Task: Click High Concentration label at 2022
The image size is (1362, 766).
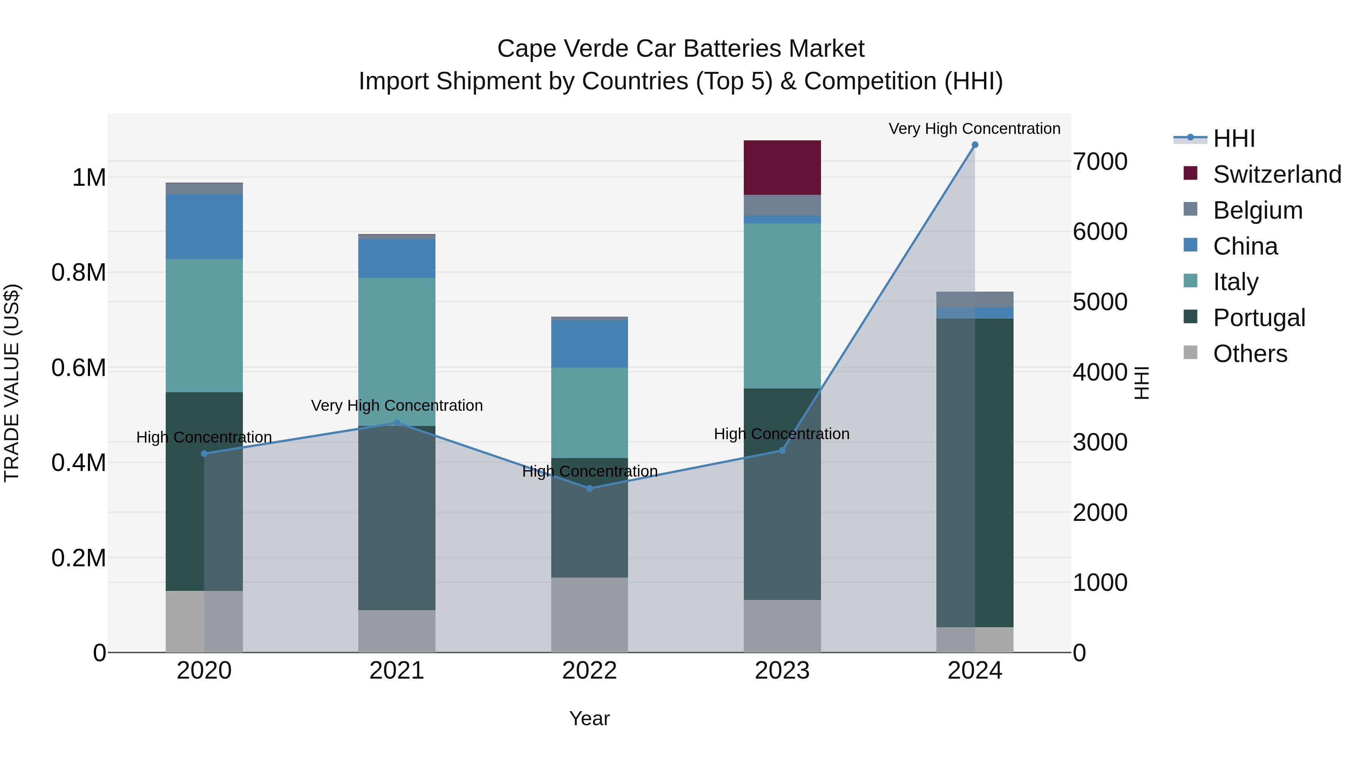Action: 590,471
